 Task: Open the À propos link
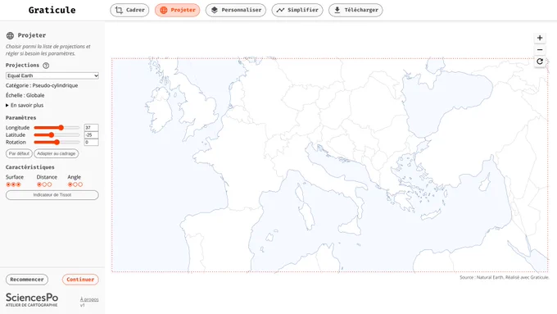pyautogui.click(x=89, y=299)
